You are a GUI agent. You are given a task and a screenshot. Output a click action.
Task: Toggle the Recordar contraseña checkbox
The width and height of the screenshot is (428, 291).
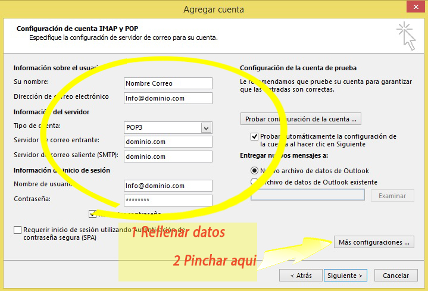click(x=92, y=214)
